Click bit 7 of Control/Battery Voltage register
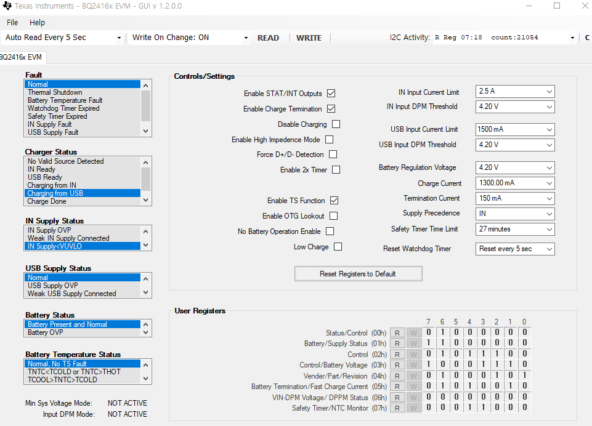 [x=429, y=364]
